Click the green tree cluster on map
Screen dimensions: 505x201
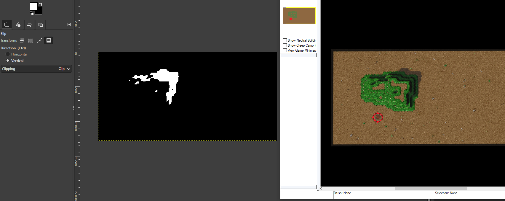(389, 91)
